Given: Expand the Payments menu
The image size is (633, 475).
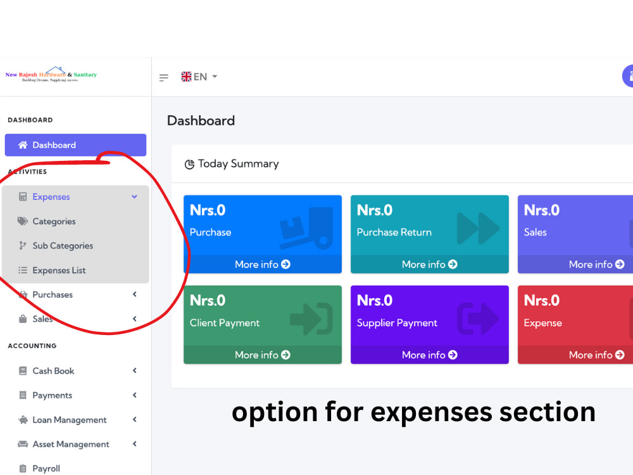Looking at the screenshot, I should (x=75, y=395).
